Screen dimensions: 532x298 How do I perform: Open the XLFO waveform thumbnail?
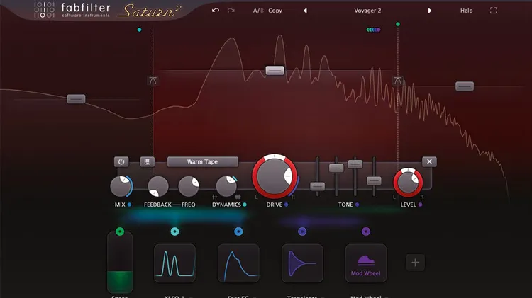174,263
